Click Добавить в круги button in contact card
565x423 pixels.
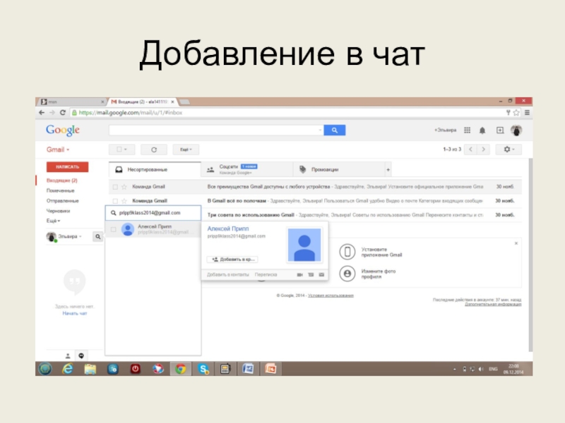pos(232,259)
